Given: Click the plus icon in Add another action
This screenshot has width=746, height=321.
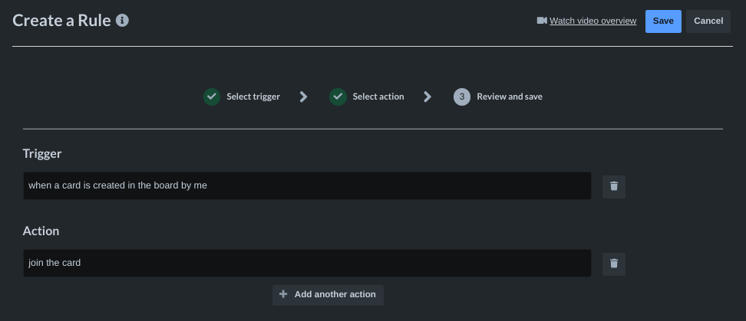Looking at the screenshot, I should point(283,294).
